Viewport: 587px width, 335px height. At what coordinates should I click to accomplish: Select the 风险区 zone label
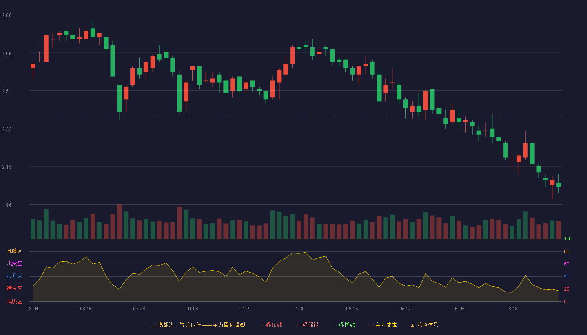(x=14, y=251)
